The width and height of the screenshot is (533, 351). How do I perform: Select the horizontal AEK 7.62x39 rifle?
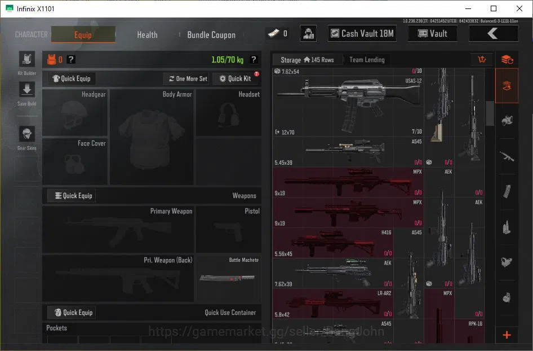333,273
